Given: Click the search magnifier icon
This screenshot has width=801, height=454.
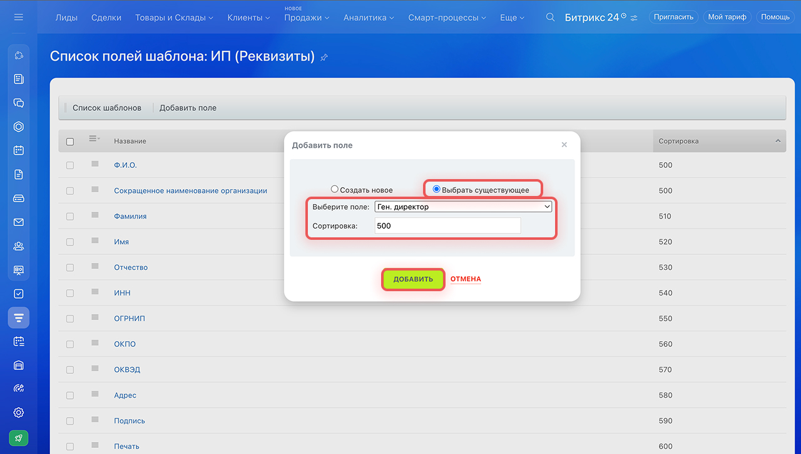Looking at the screenshot, I should coord(550,18).
